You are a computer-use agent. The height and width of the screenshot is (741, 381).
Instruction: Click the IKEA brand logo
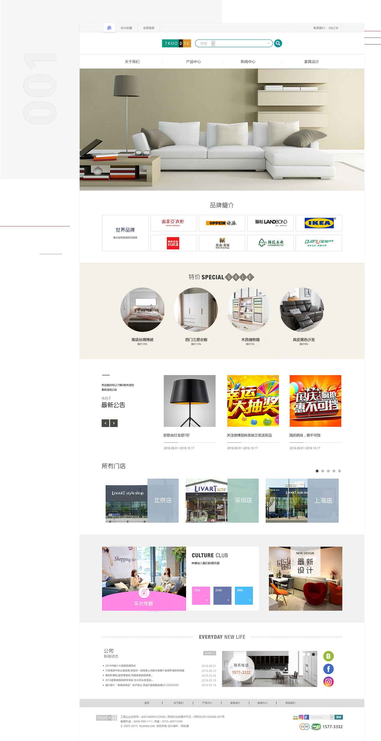pyautogui.click(x=319, y=223)
